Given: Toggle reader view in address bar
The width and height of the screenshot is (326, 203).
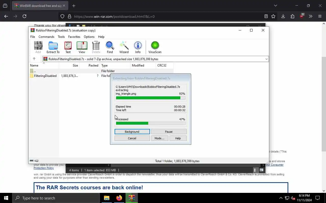Looking at the screenshot, I should pos(266,16).
